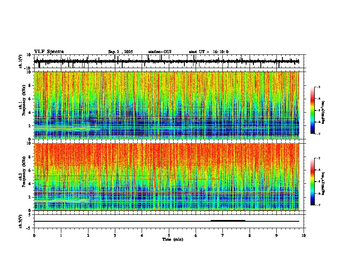Click the ch.2 spectrogram color scale bar

[312, 182]
